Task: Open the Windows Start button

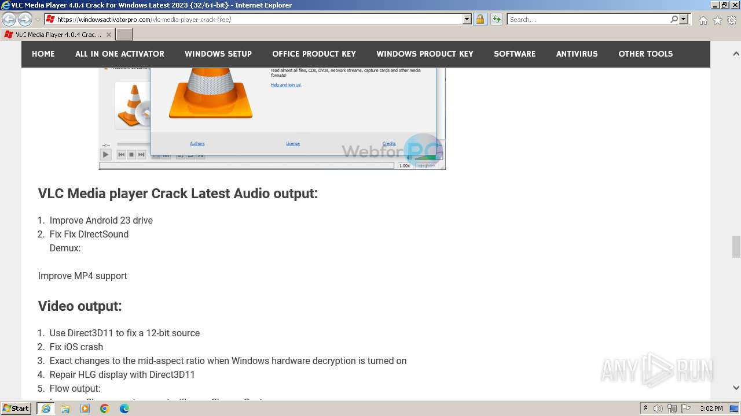Action: 16,408
